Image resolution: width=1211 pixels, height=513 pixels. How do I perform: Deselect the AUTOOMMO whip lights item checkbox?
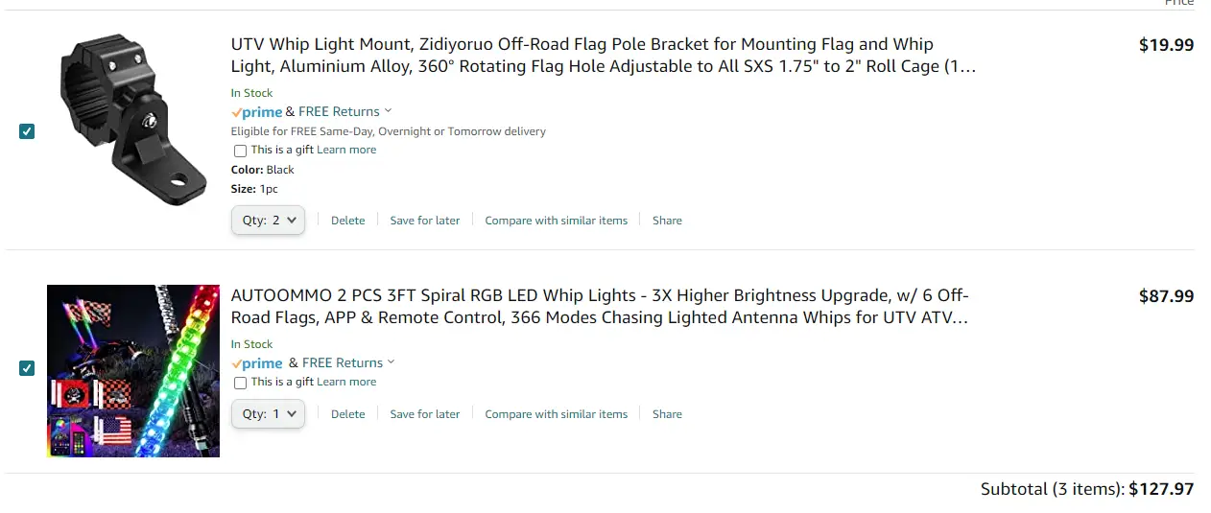click(x=27, y=367)
